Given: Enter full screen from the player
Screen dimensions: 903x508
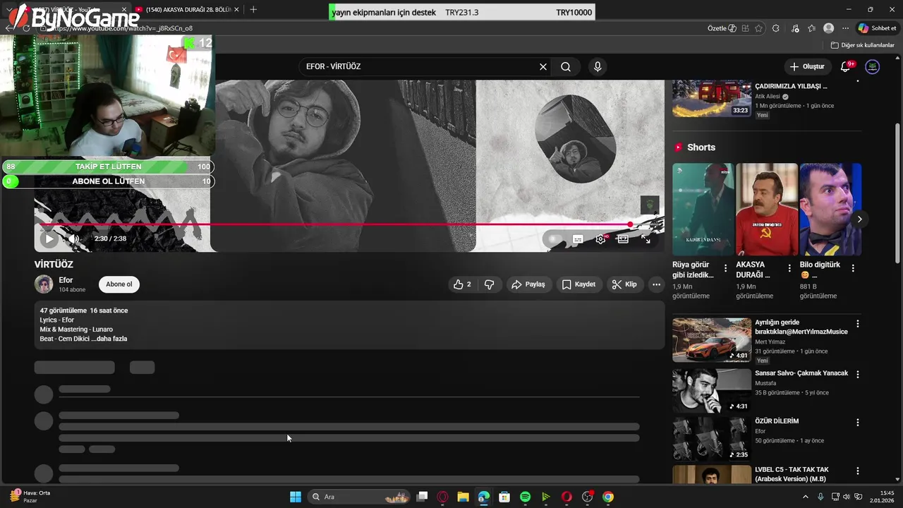Looking at the screenshot, I should pos(646,239).
